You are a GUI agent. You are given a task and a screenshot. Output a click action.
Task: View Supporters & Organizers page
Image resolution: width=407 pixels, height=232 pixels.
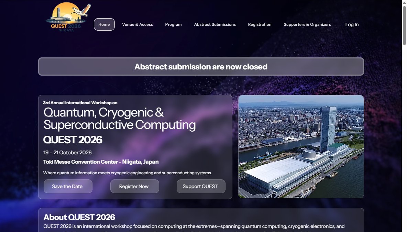pyautogui.click(x=307, y=24)
